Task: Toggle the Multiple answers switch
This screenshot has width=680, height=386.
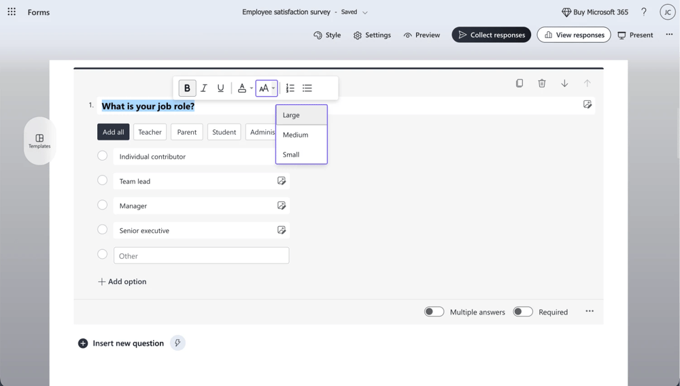Action: (434, 312)
